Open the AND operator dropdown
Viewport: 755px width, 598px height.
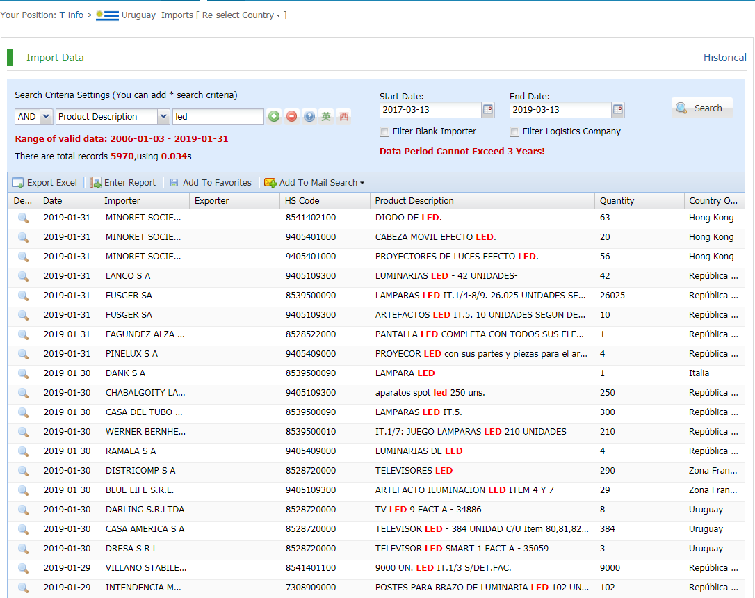pos(46,117)
